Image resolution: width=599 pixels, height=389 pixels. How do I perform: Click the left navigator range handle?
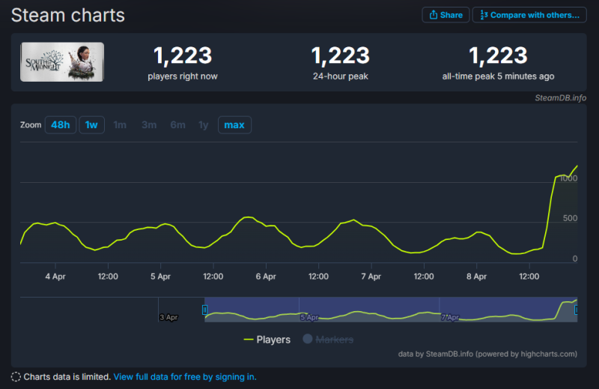click(204, 310)
